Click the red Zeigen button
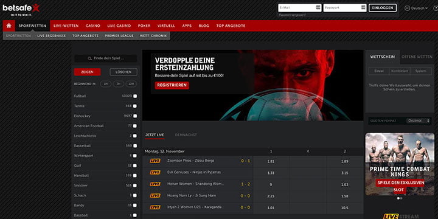This screenshot has width=438, height=219. (87, 72)
